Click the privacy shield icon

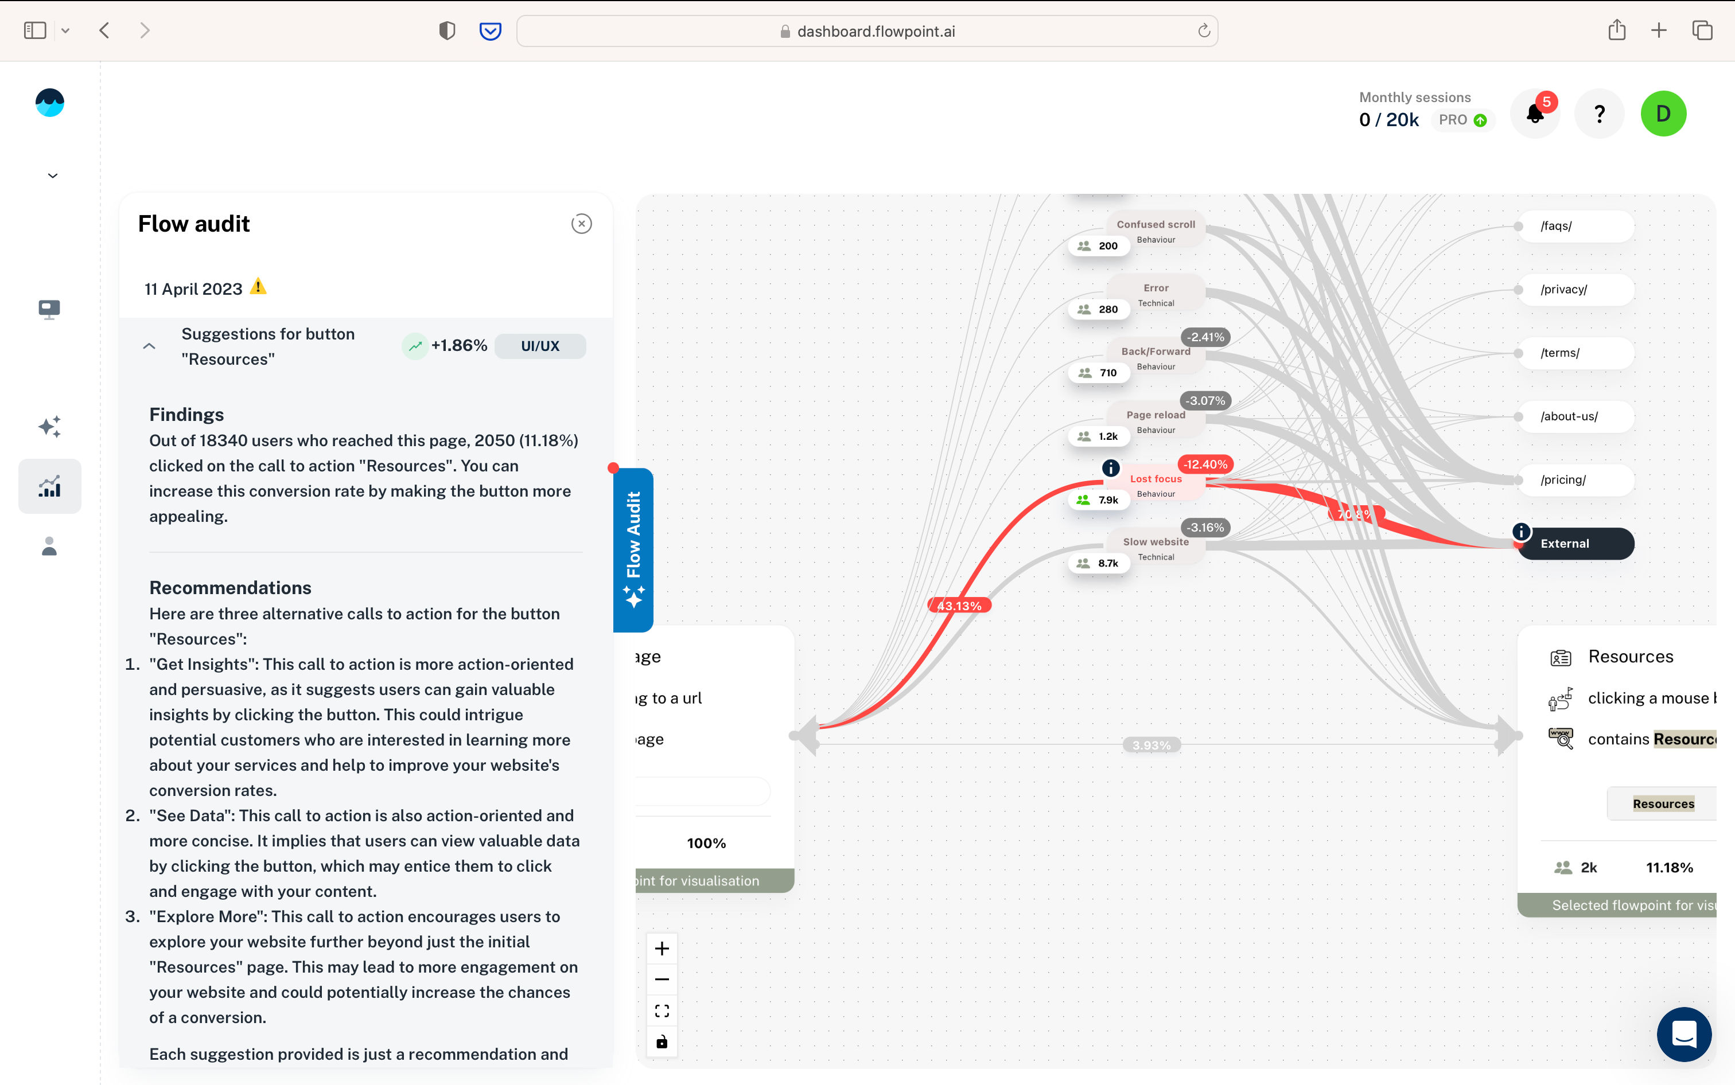(x=447, y=30)
